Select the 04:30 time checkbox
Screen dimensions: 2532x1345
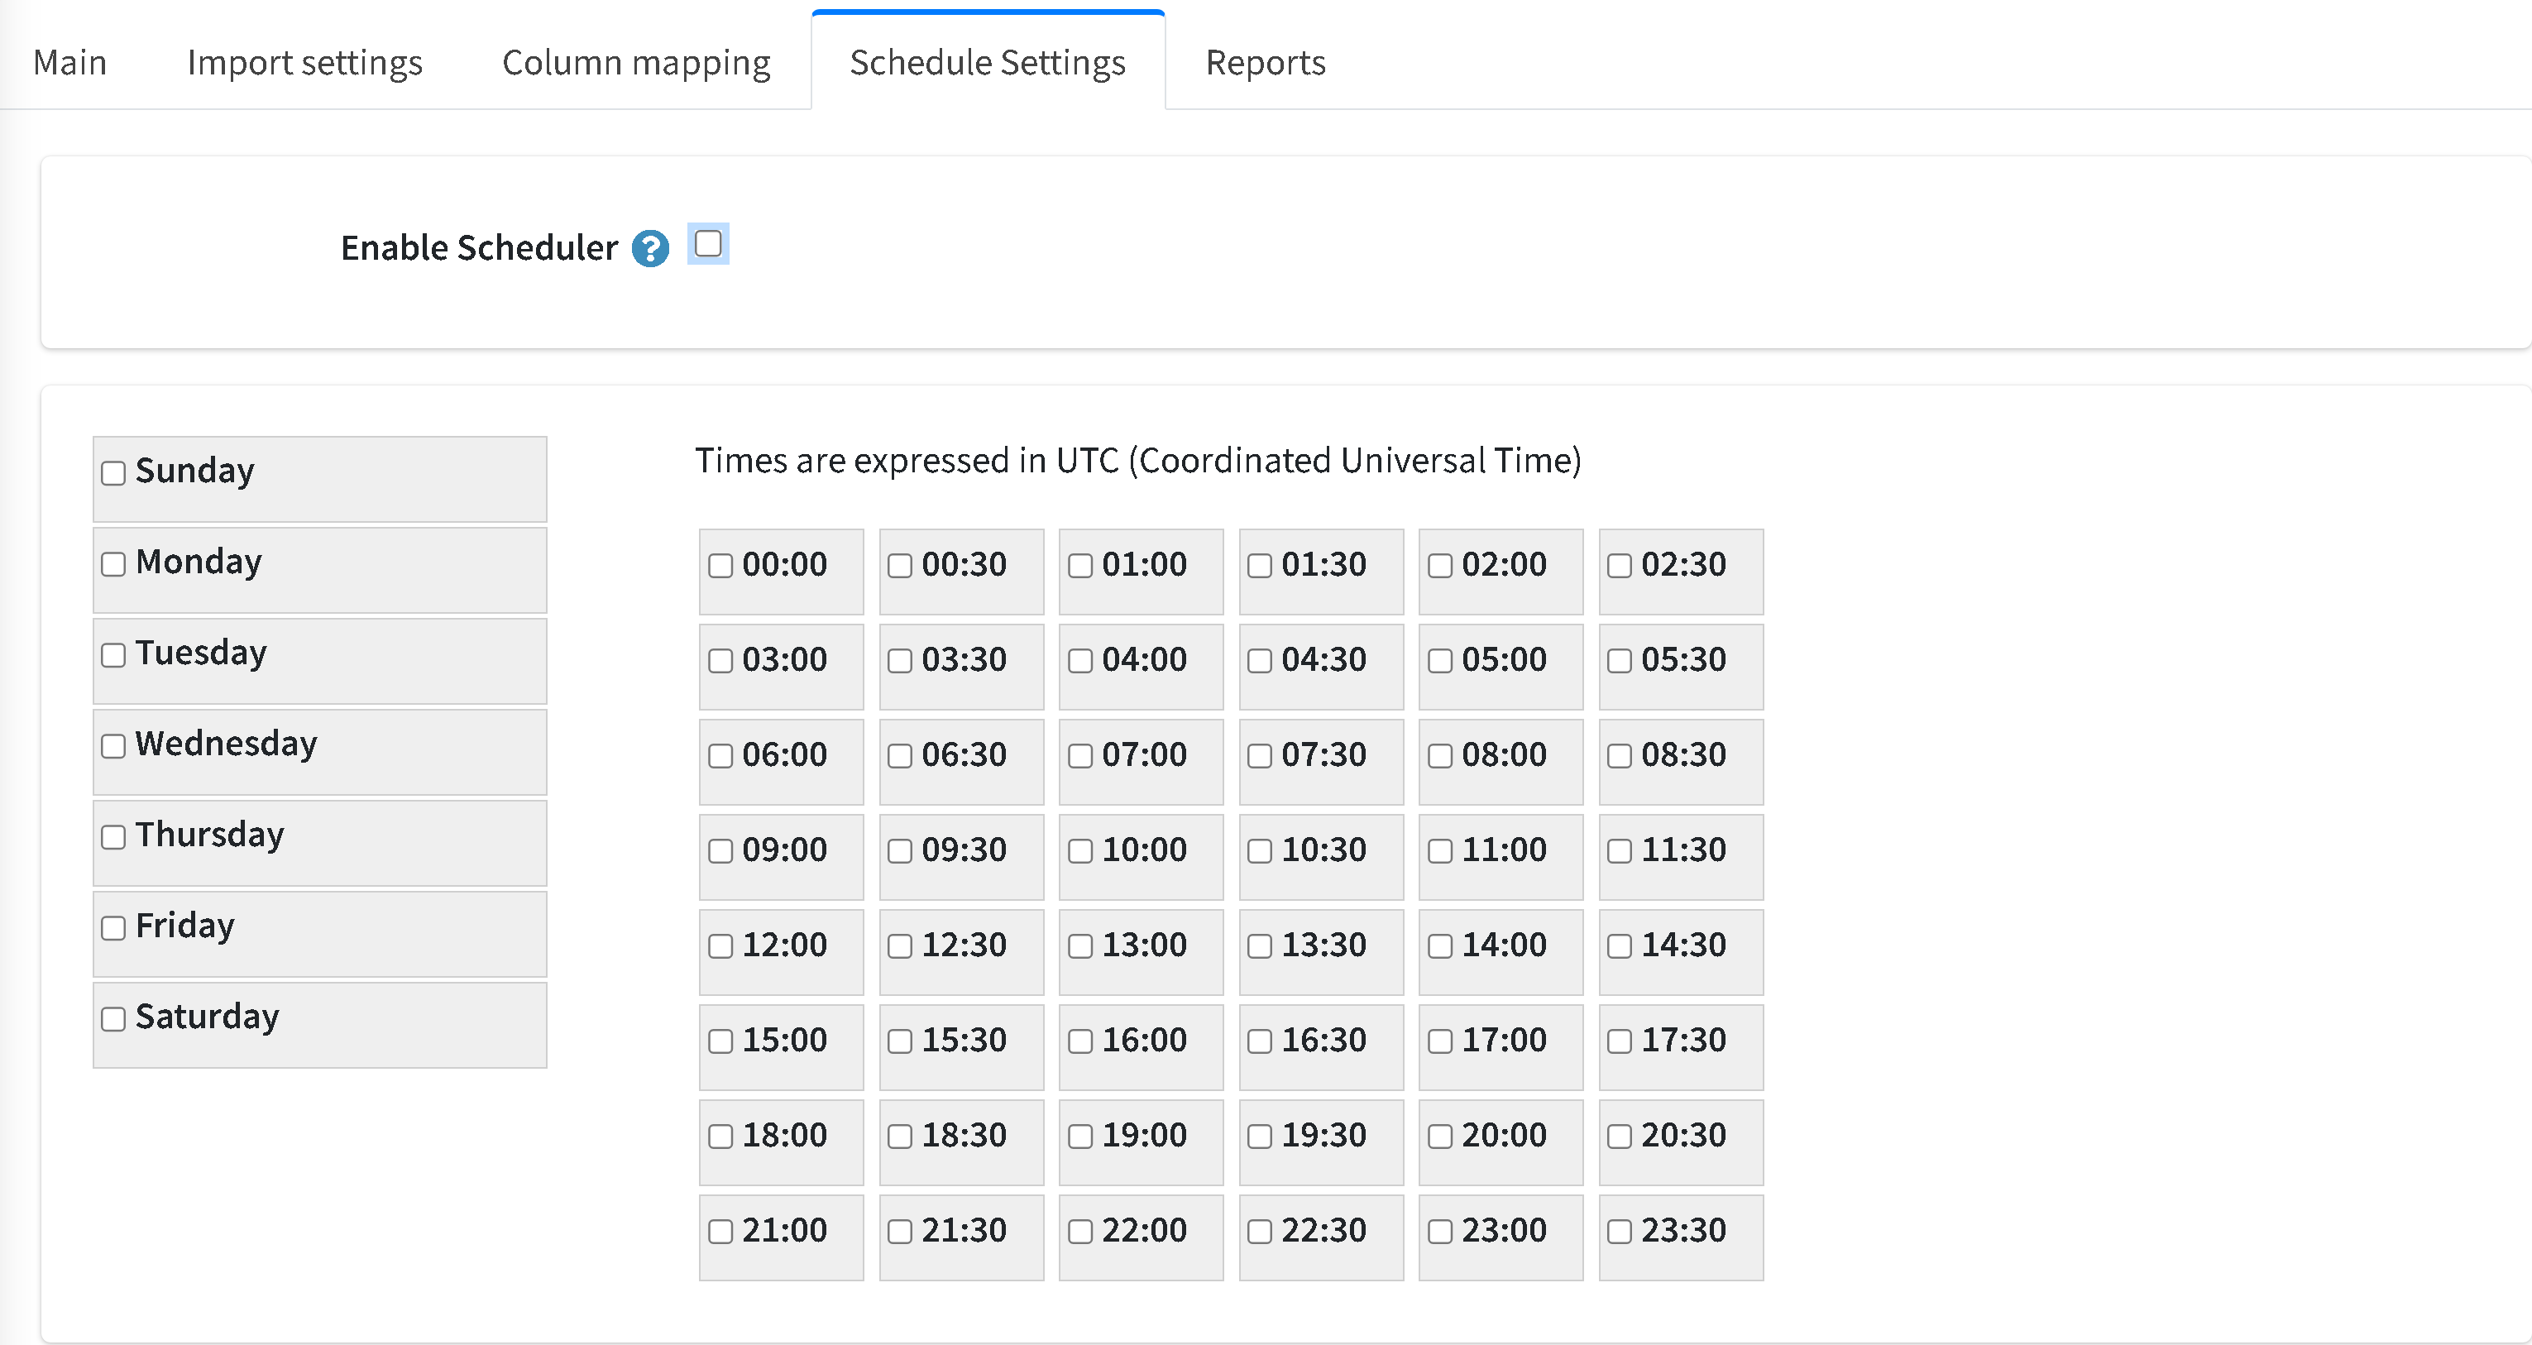(1260, 661)
